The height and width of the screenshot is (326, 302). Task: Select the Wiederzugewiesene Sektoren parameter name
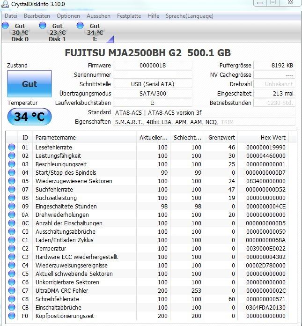(x=74, y=181)
